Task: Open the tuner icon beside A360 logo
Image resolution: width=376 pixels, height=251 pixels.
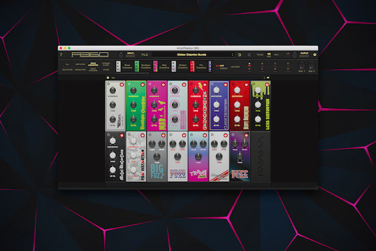Action: 61,55
